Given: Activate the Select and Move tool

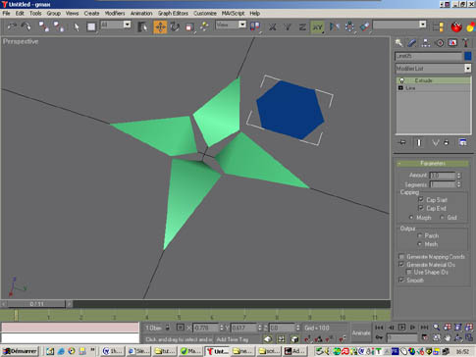Looking at the screenshot, I should pos(160,26).
